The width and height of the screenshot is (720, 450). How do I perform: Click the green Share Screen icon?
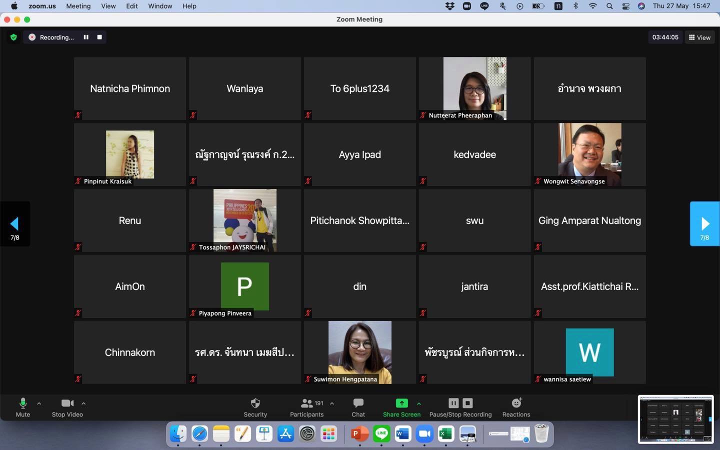pyautogui.click(x=401, y=403)
